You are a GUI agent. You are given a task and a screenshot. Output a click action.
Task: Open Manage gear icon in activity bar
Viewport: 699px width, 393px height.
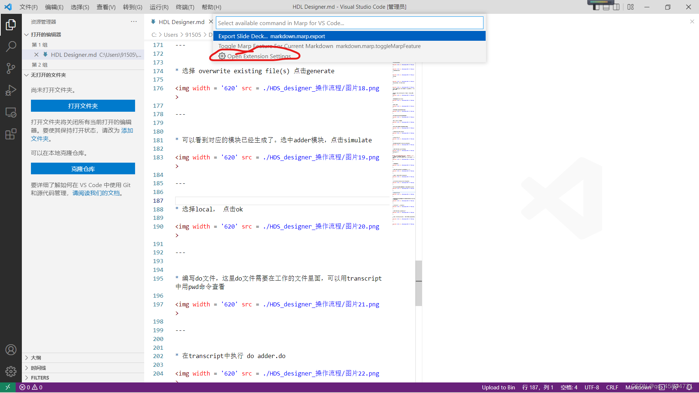point(11,371)
